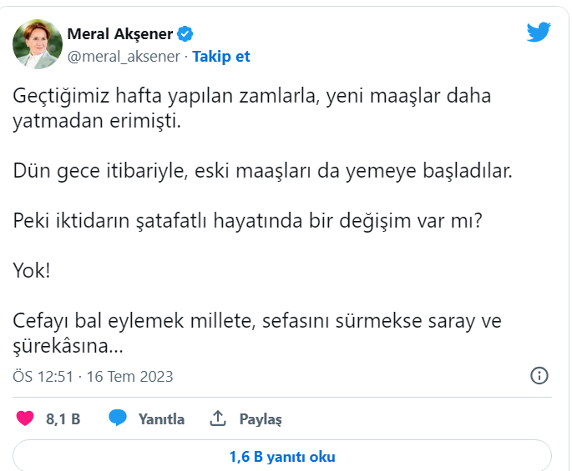Follow the account via Takip et

tap(221, 57)
